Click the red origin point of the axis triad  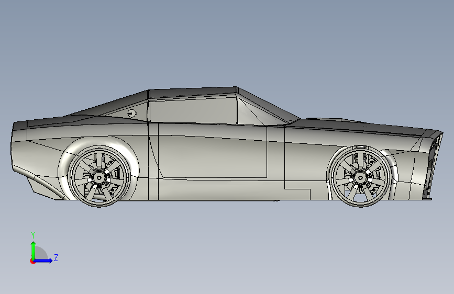pyautogui.click(x=32, y=261)
